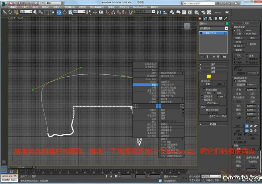Open the MAXScript menu in menu bar
The width and height of the screenshot is (262, 184).
(x=140, y=7)
